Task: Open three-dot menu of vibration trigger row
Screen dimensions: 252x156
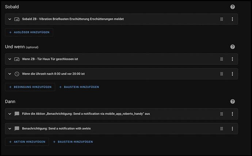Action: pyautogui.click(x=232, y=19)
